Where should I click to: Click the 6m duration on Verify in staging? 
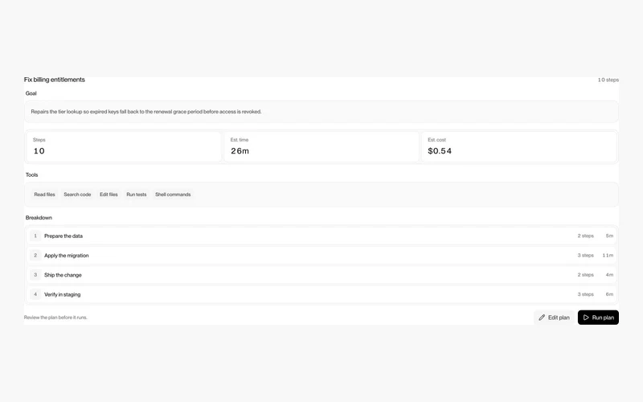(609, 294)
